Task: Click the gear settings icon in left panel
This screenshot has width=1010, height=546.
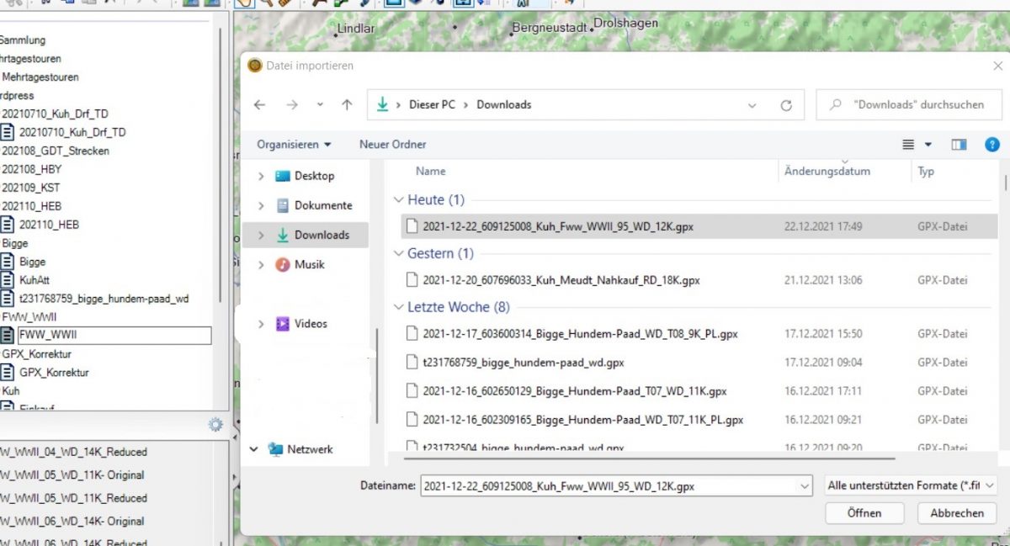Action: (x=215, y=425)
